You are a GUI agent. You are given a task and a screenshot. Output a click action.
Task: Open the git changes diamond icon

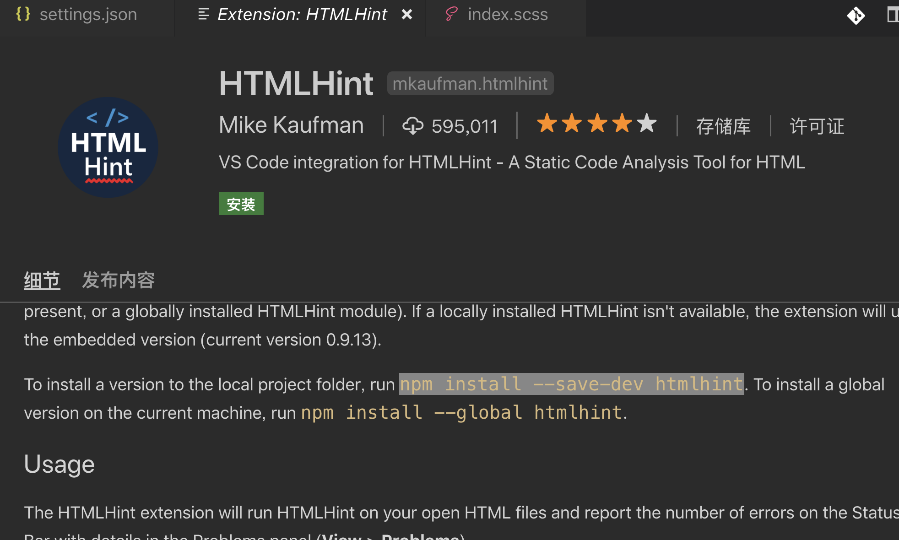(x=856, y=16)
